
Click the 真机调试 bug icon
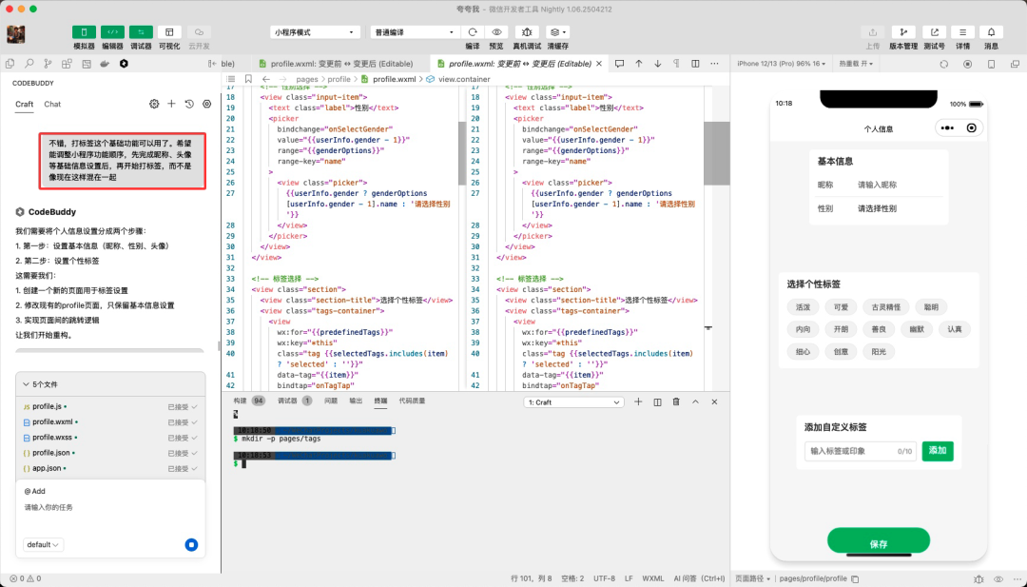(528, 31)
